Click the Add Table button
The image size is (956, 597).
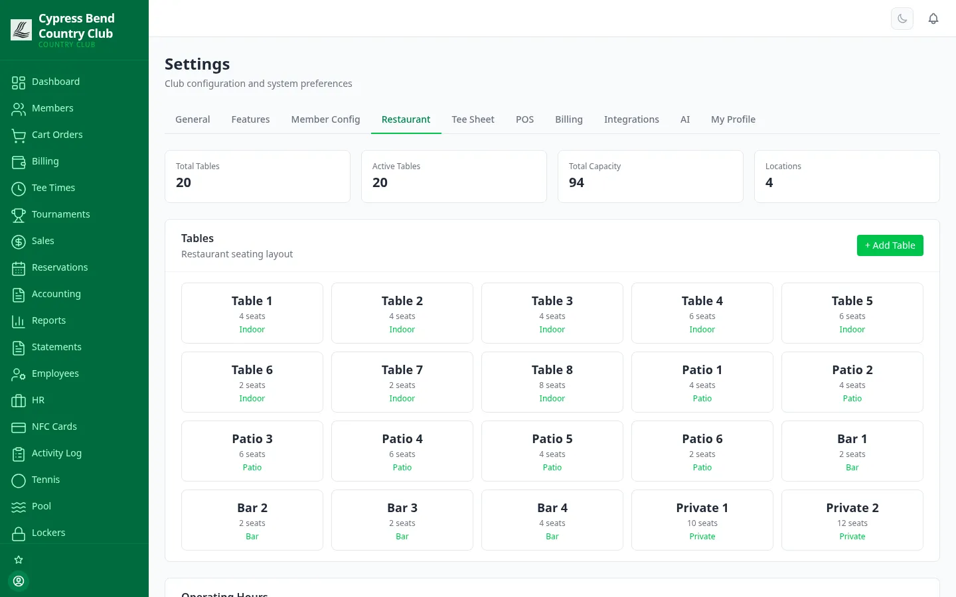(x=890, y=245)
